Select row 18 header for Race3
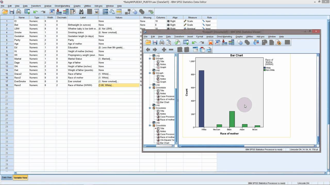Image resolution: width=330 pixels, height=185 pixels. (x=7, y=85)
